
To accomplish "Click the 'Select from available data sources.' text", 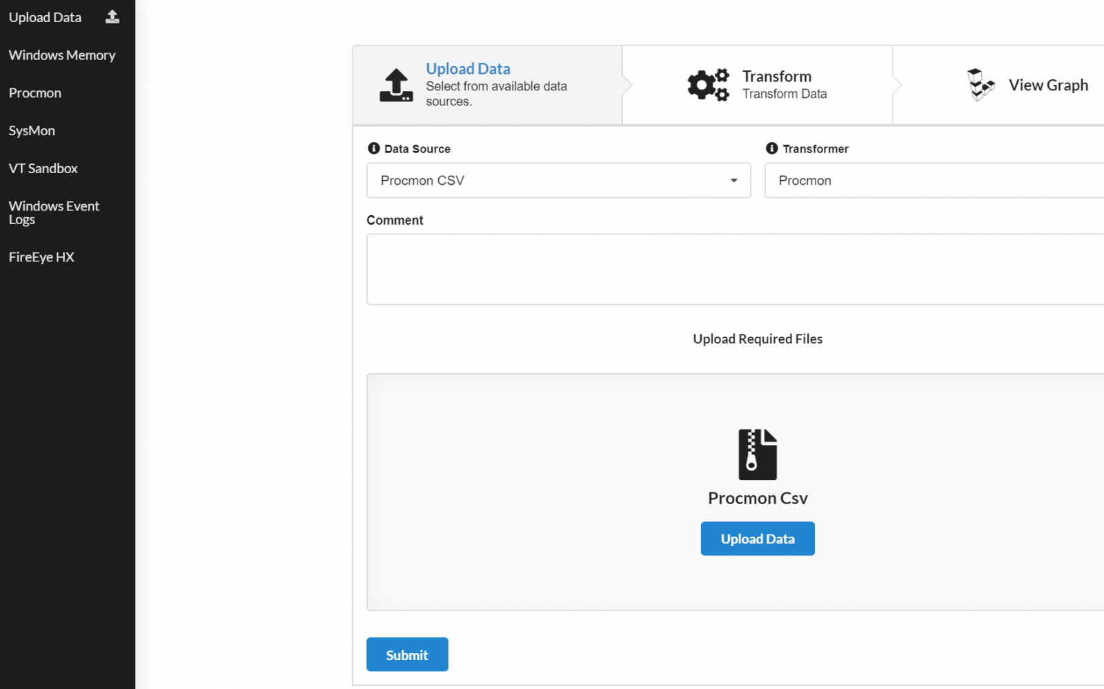I will click(496, 94).
